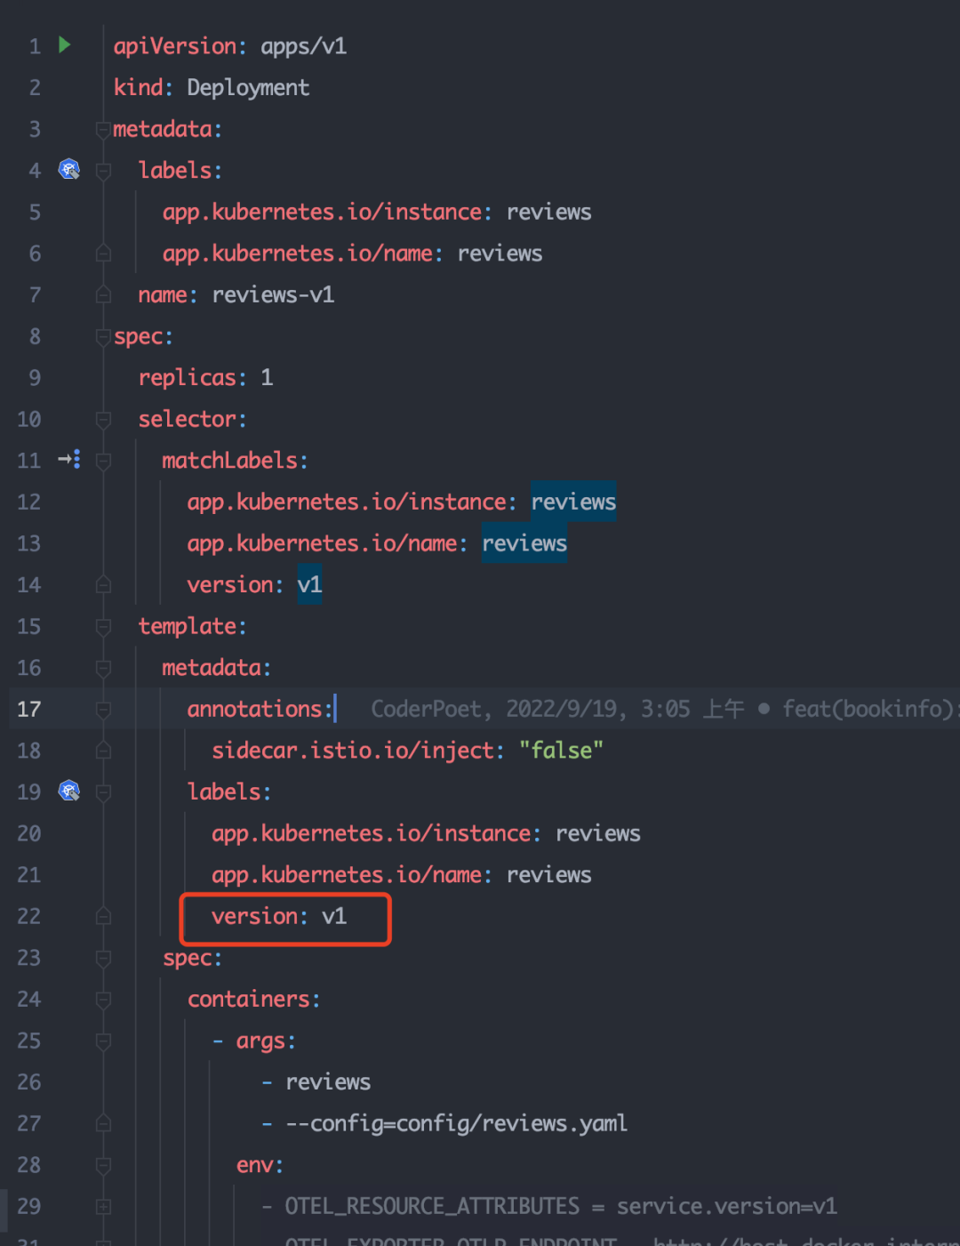This screenshot has width=960, height=1246.
Task: Fold the containers block on line 24
Action: (103, 1000)
